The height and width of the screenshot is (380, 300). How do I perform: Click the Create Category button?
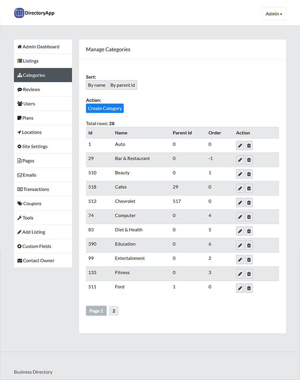click(x=105, y=108)
